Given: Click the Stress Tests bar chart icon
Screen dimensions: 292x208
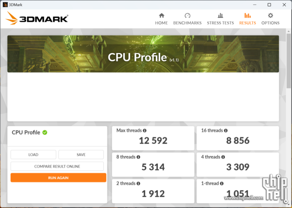Looking at the screenshot, I should [220, 15].
